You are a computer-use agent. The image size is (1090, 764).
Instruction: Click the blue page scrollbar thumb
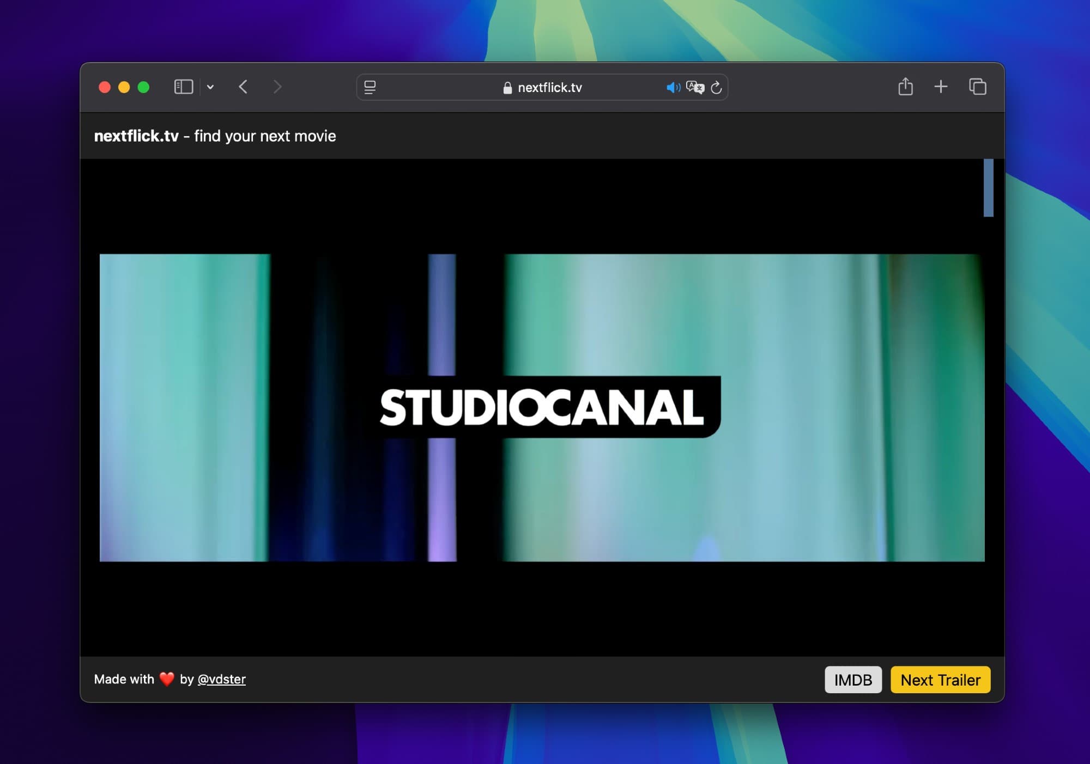click(x=988, y=188)
